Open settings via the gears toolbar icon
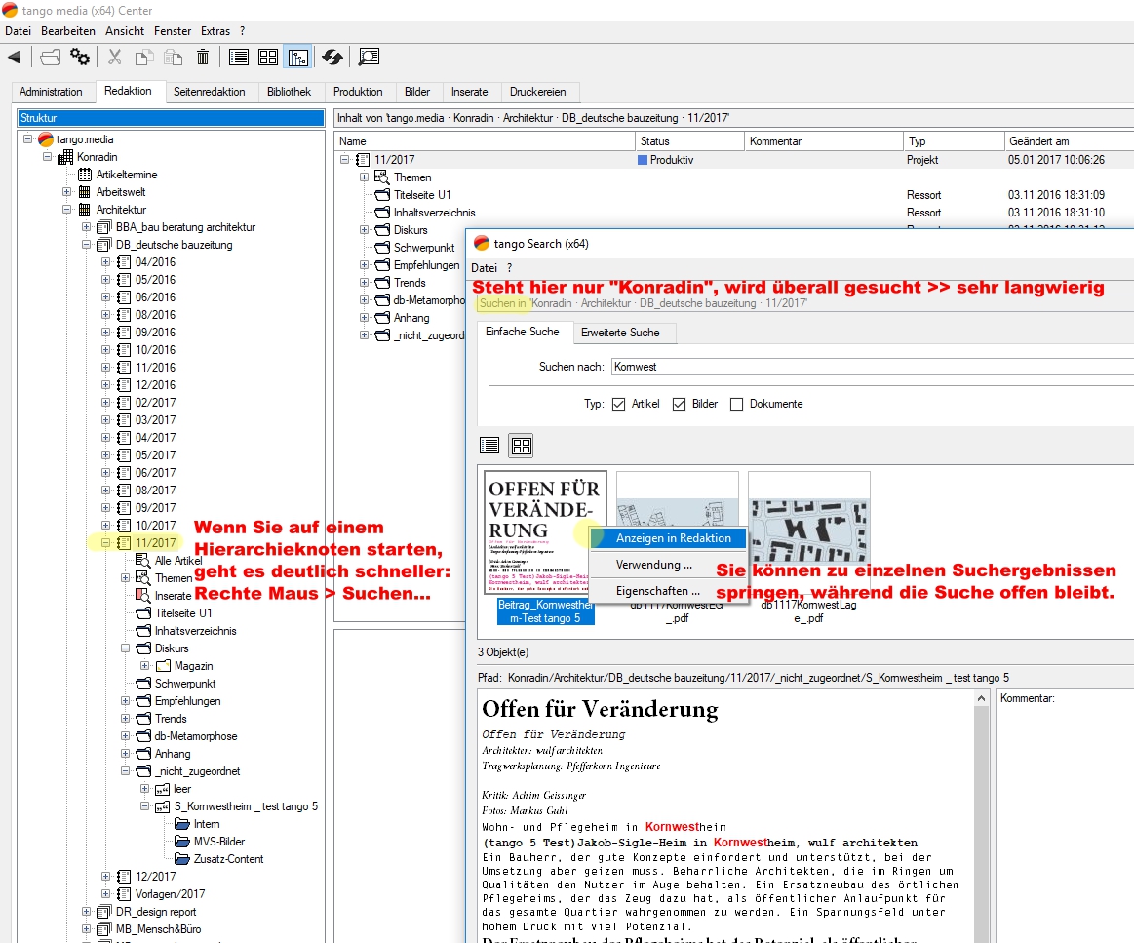The image size is (1134, 943). coord(80,58)
